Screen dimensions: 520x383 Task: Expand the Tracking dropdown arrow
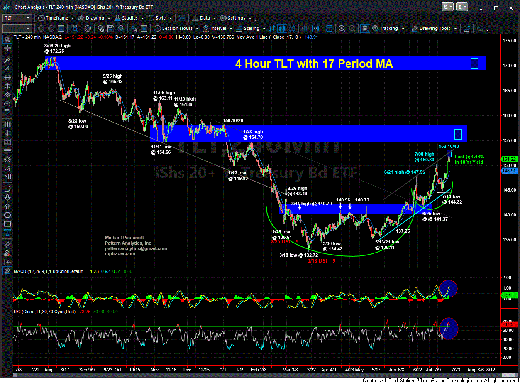pos(402,29)
